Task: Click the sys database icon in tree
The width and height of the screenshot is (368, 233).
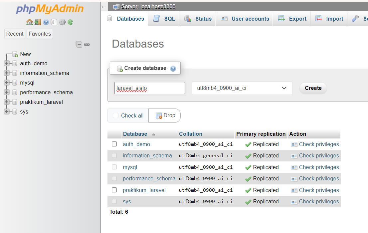Action: pyautogui.click(x=15, y=112)
